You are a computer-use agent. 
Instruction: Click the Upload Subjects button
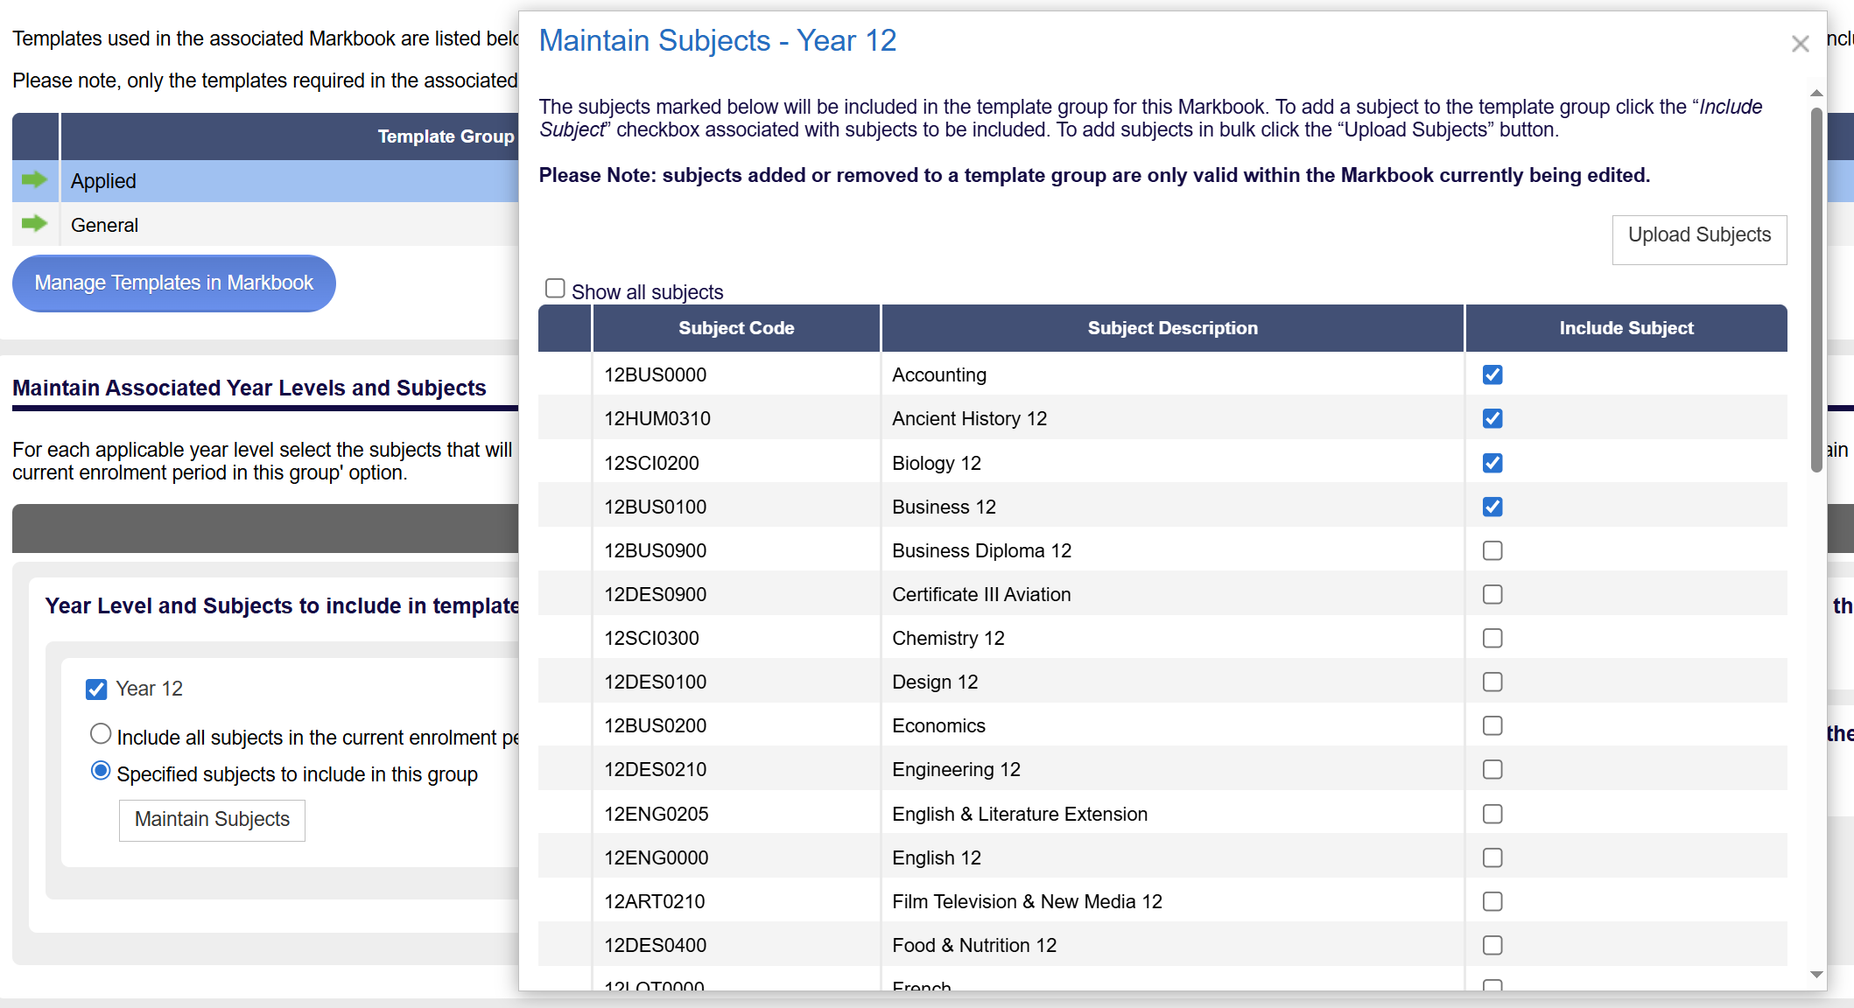[x=1699, y=239]
